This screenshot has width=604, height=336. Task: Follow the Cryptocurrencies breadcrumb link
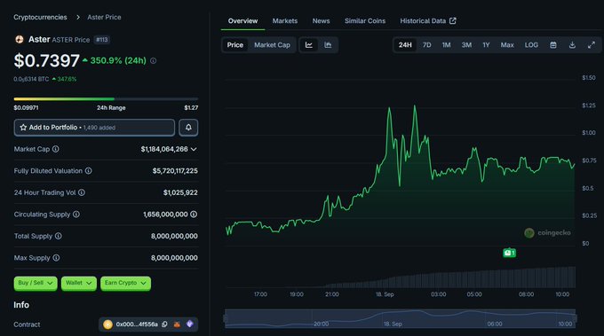[x=40, y=17]
